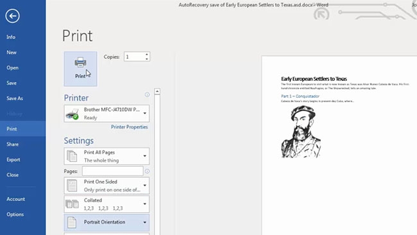Choose Save As in the sidebar
This screenshot has height=235, width=417.
click(15, 98)
